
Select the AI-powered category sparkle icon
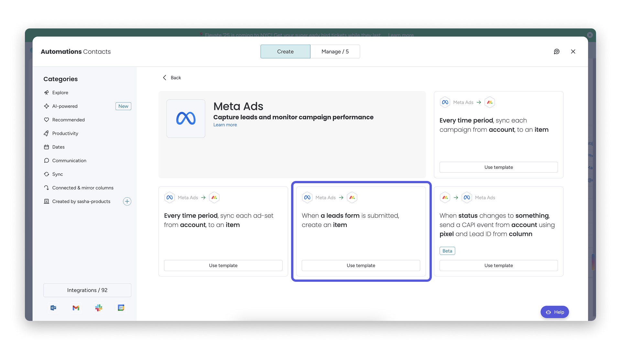[x=47, y=106]
